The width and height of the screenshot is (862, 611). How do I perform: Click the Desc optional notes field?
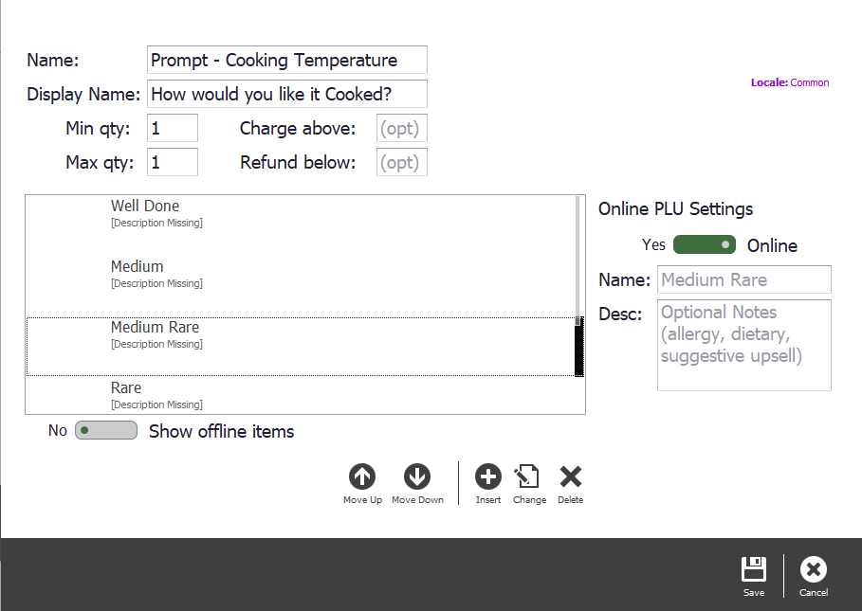744,346
